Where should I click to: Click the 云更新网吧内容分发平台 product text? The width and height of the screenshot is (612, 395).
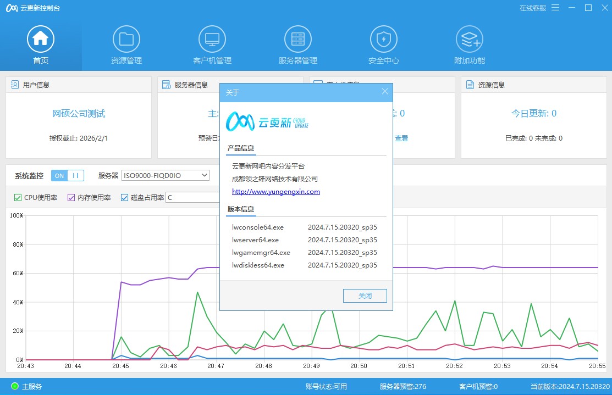click(268, 166)
